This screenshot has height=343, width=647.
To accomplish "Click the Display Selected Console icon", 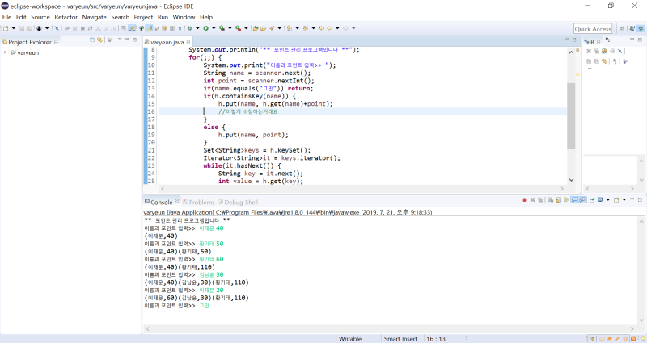I will point(600,199).
